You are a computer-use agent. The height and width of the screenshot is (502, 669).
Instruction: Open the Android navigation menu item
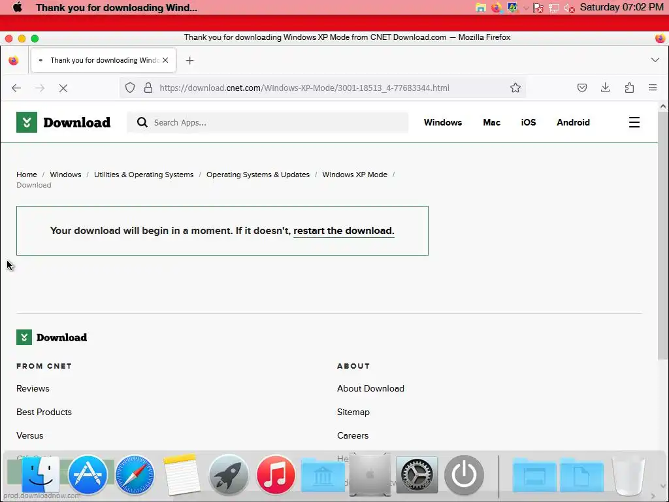(x=573, y=122)
